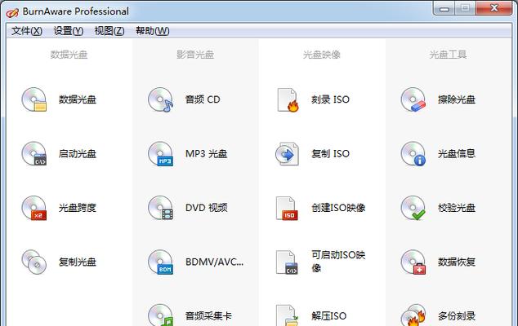Viewport: 518px width, 326px height.
Task: Click the 光盘工具 column heading
Action: pyautogui.click(x=448, y=55)
